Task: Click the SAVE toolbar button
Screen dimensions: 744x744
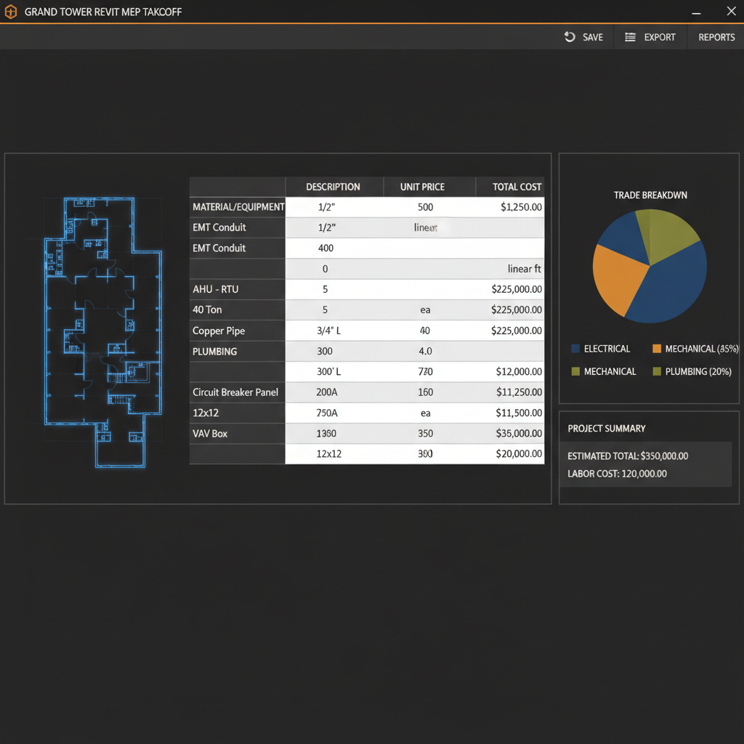Action: tap(583, 37)
